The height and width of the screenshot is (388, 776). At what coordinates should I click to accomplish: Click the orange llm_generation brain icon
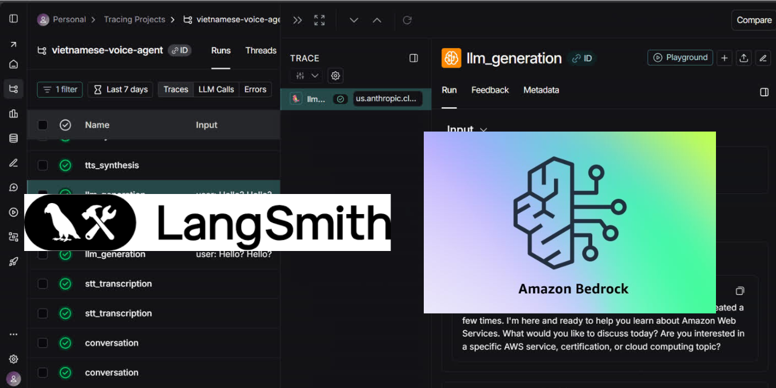tap(451, 58)
